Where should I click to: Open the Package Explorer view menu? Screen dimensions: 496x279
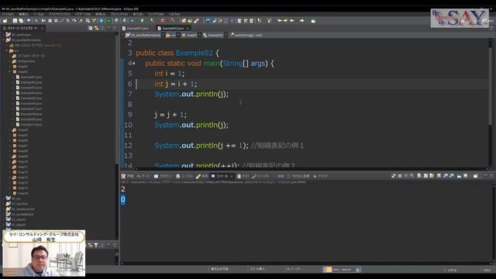[102, 28]
